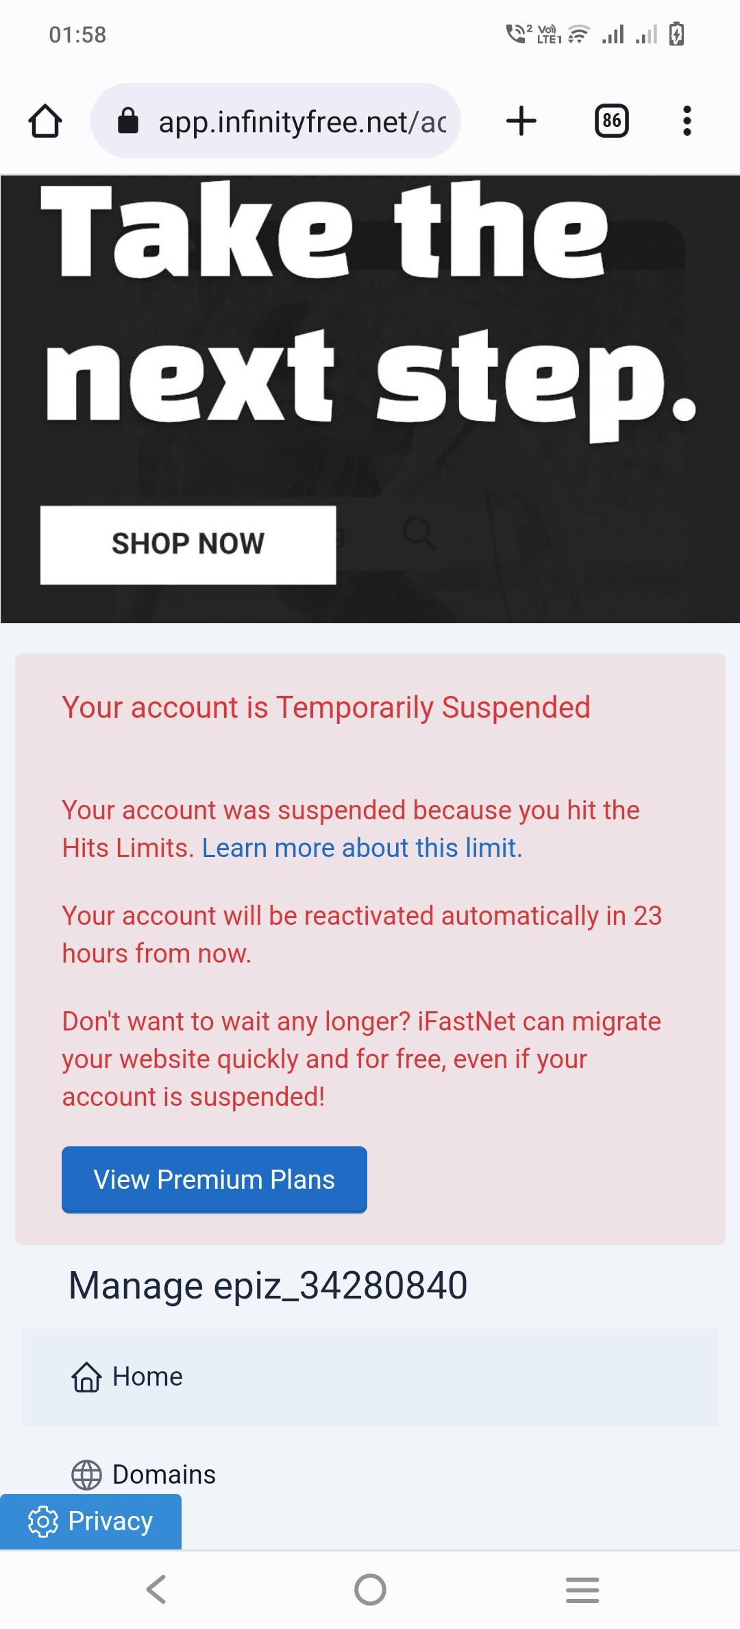
Task: Tap the 'Manage epiz_34280840' heading
Action: [x=268, y=1285]
